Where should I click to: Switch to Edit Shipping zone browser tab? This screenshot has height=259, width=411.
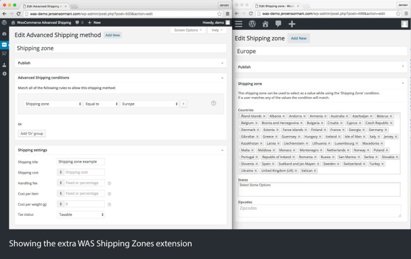click(x=277, y=6)
